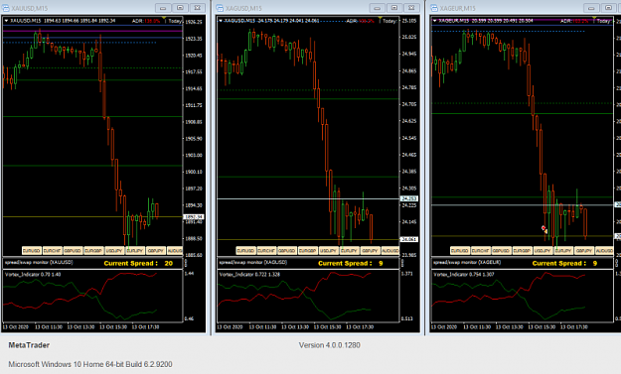Click GBPJPY button in XAGEUR chart
The image size is (621, 374).
584,251
